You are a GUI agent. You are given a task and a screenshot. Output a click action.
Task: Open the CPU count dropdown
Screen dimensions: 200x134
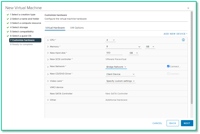click(110, 40)
